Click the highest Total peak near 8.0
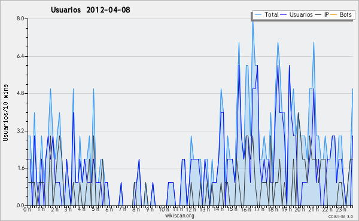Image resolution: width=359 pixels, height=221 pixels. [x=252, y=22]
